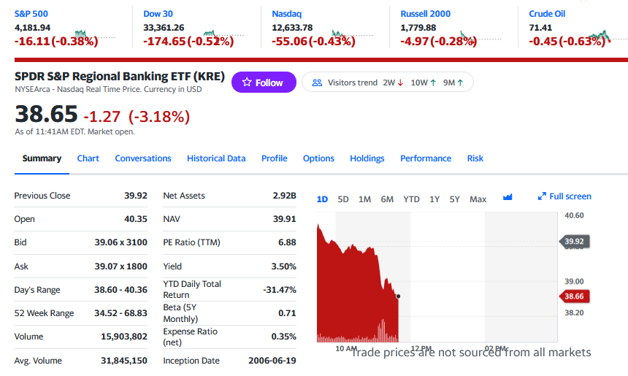Expand chart with Full screen link
This screenshot has height=376, width=628.
(x=564, y=196)
